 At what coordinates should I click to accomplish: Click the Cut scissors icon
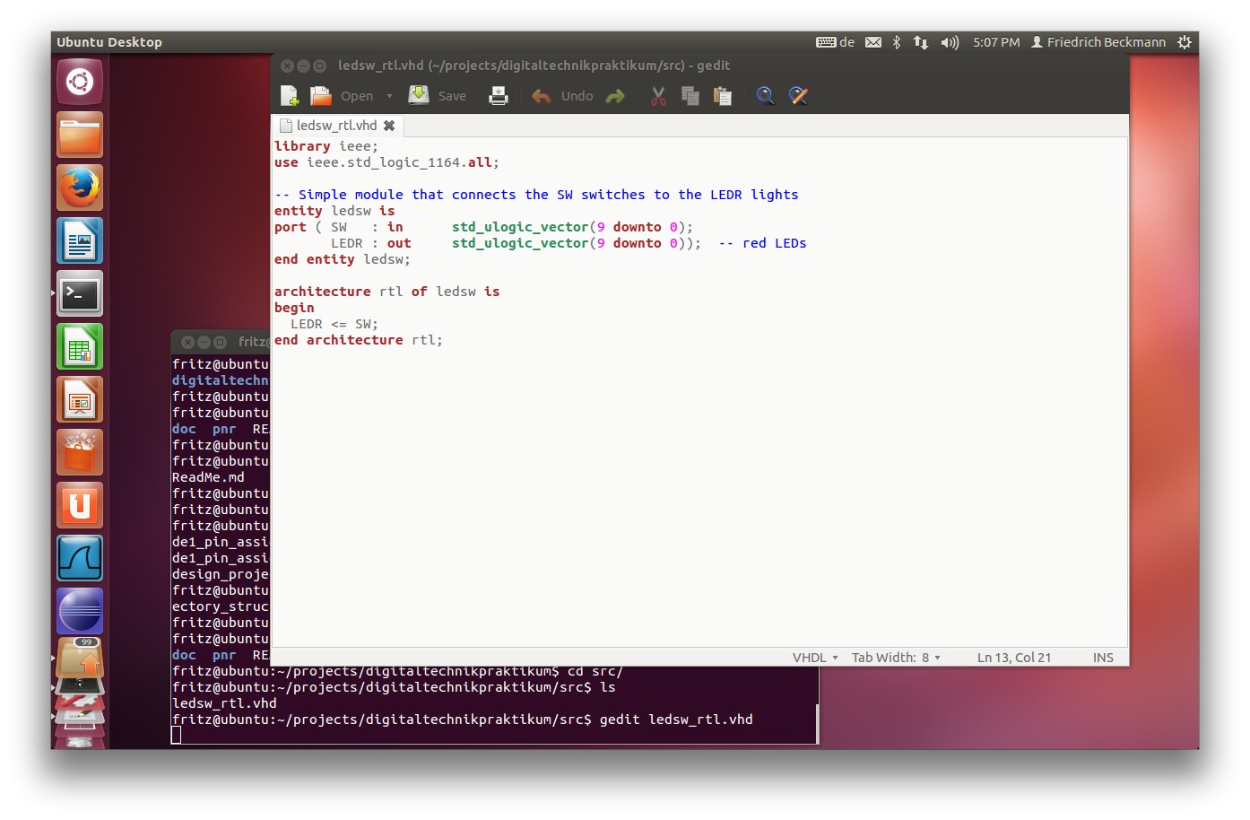click(x=658, y=96)
